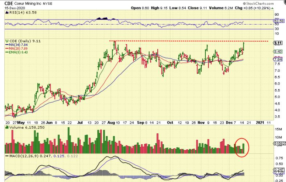Screen dimensions: 286x182
Task: Click the Open 8.60 value
Action: click(140, 8)
